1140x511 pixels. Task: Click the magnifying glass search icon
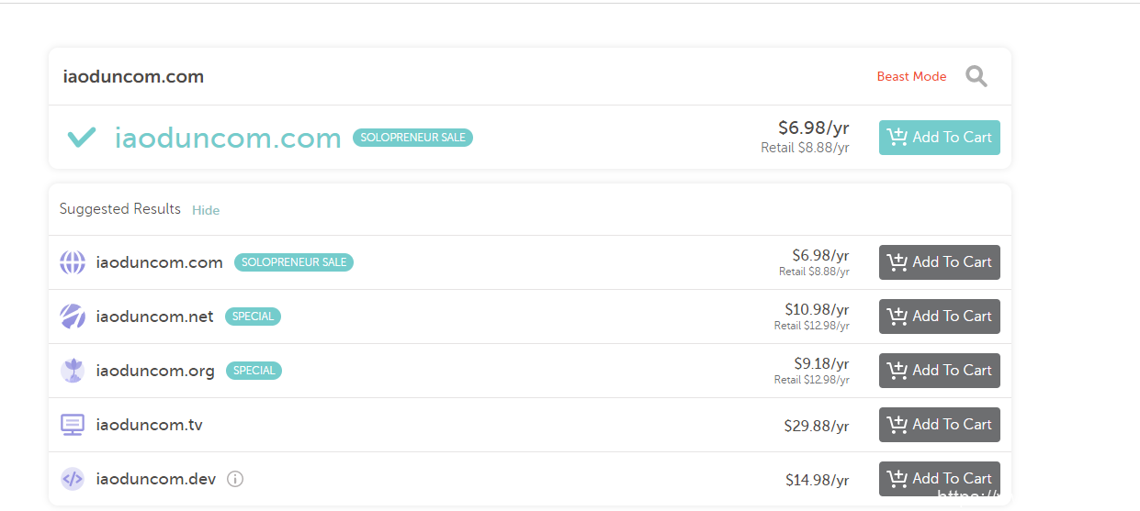point(976,76)
